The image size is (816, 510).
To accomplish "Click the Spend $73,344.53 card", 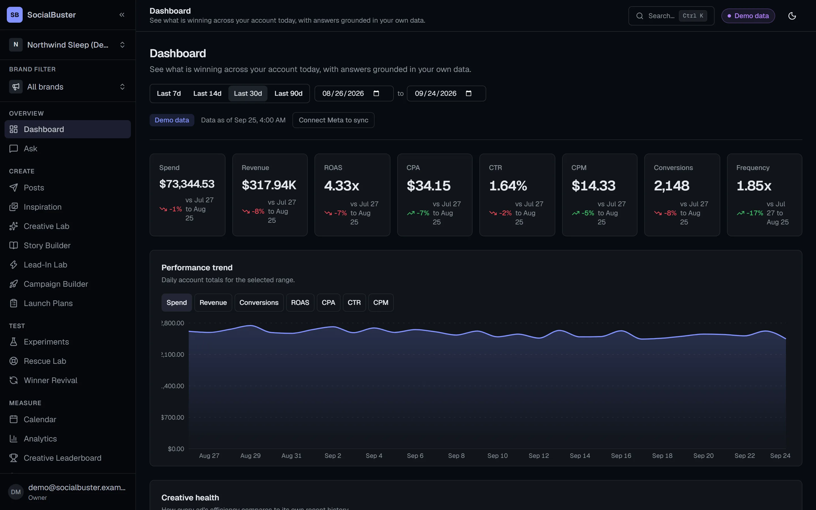I will 188,195.
